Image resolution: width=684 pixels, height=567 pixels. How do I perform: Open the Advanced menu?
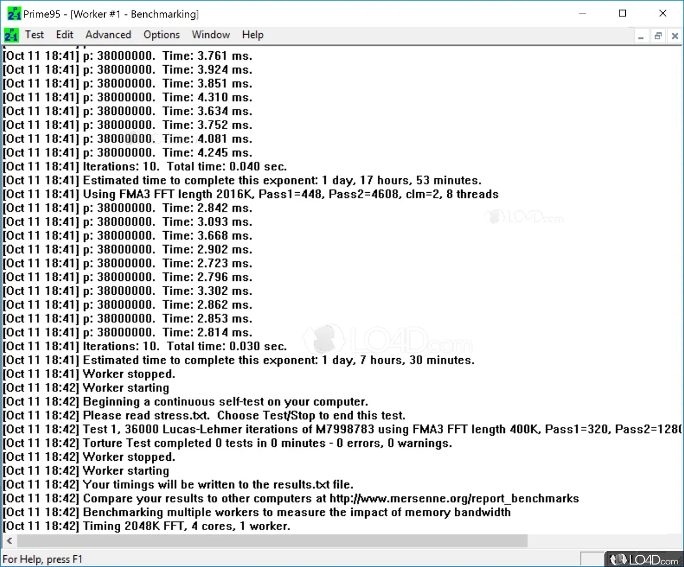coord(108,35)
